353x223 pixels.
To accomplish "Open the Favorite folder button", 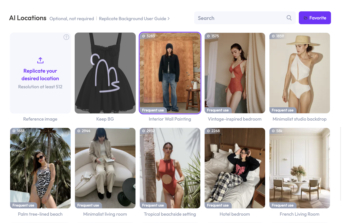I will point(315,18).
